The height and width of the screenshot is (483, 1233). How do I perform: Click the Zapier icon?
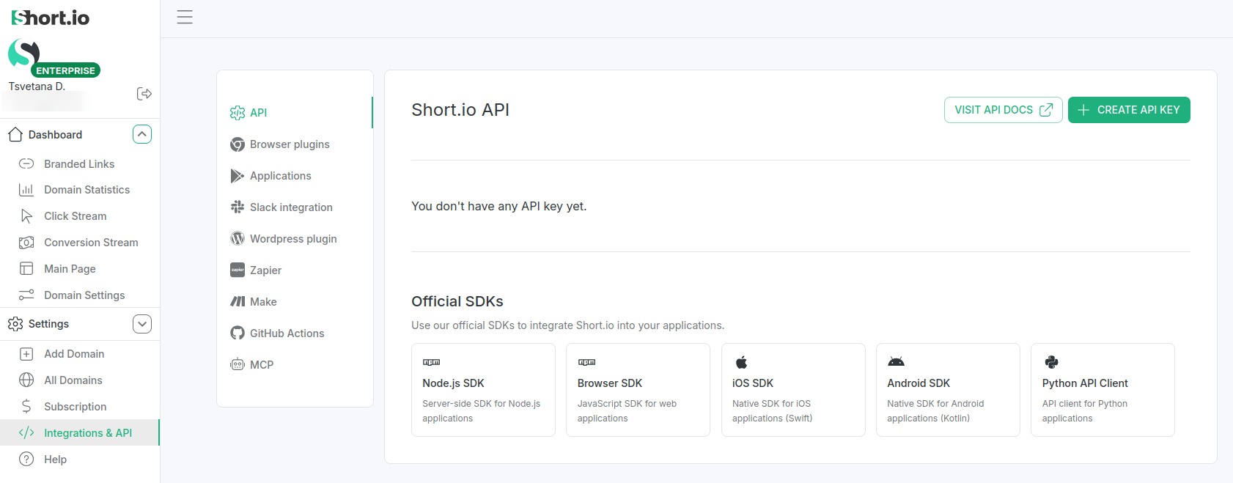coord(238,270)
